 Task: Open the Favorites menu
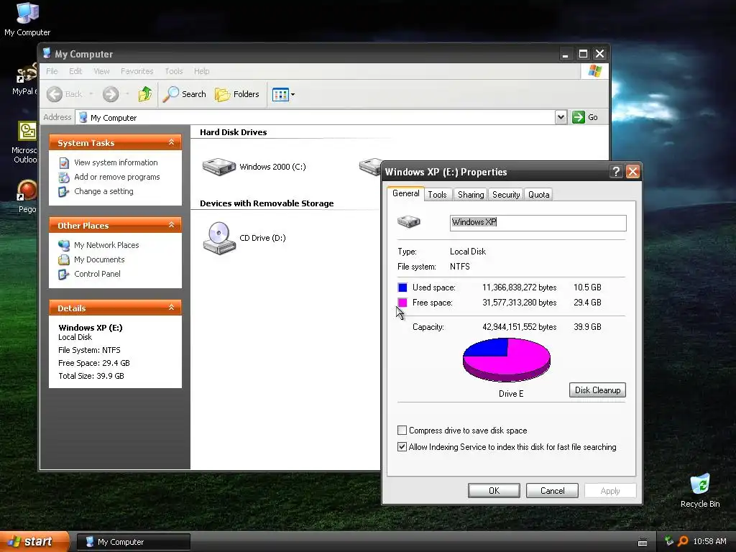point(137,71)
